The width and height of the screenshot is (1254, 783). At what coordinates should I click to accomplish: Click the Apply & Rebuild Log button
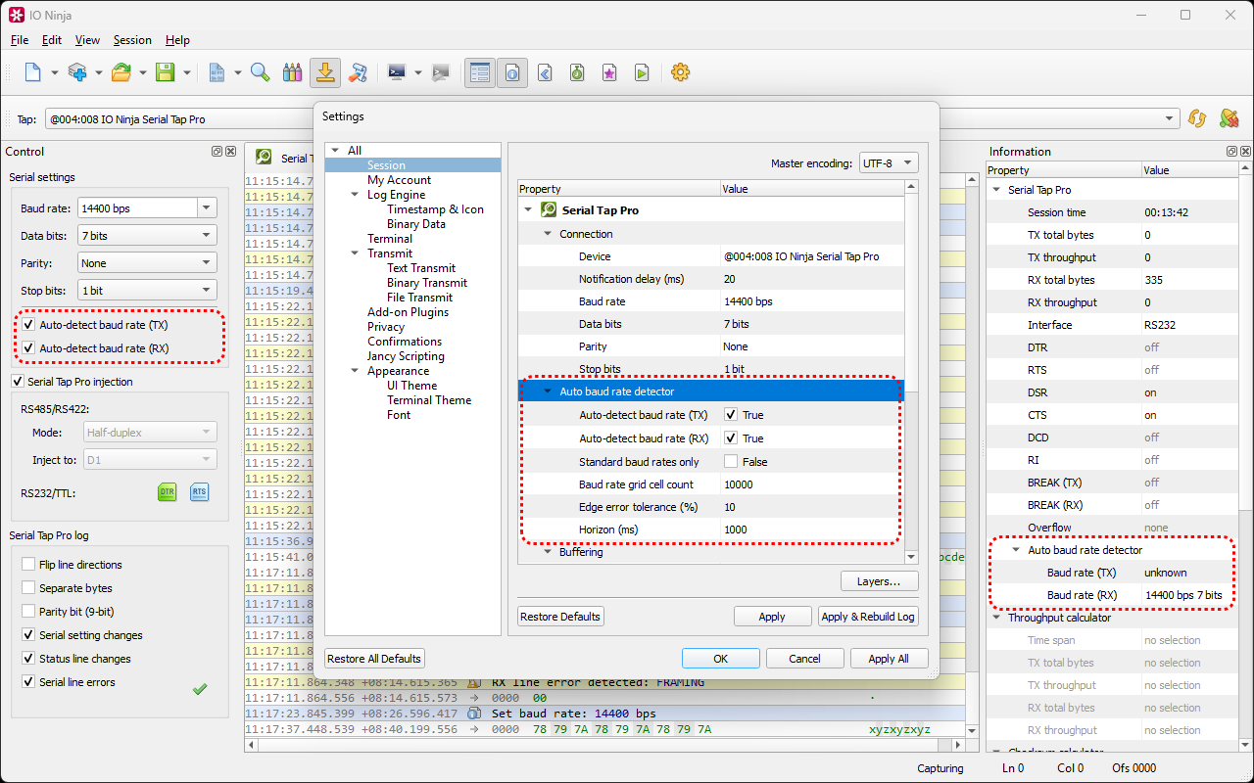click(867, 617)
